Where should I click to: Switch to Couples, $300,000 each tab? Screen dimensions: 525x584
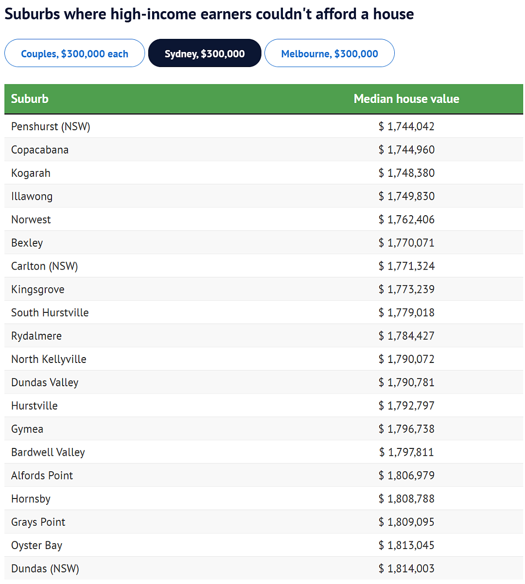pyautogui.click(x=74, y=53)
